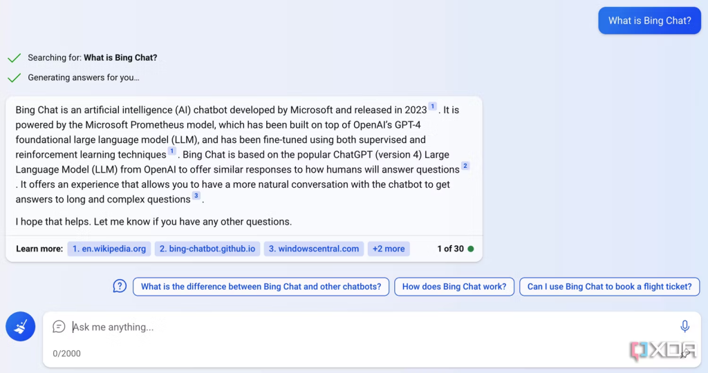The height and width of the screenshot is (373, 708).
Task: Click the '1 of 30' turn counter
Action: click(x=450, y=249)
